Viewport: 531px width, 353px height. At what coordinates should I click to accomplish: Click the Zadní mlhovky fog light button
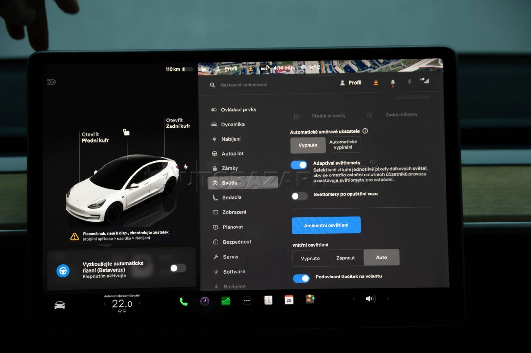[x=397, y=115]
